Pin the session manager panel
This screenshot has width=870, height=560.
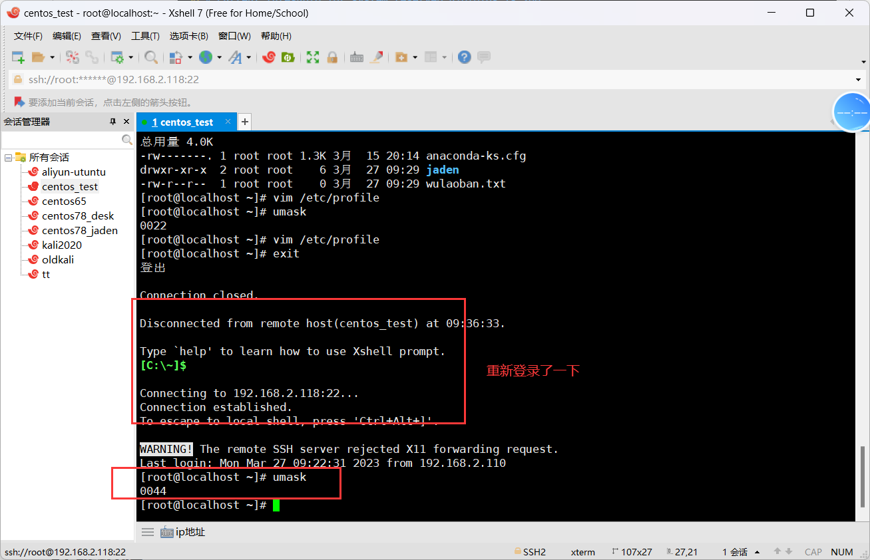(x=113, y=122)
